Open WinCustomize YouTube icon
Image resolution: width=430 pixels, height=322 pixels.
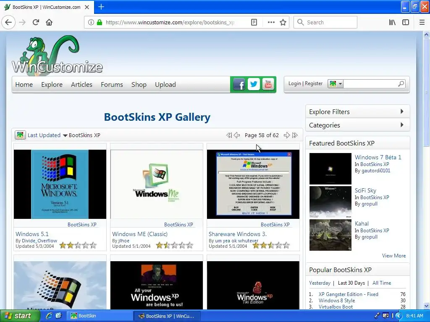point(268,84)
